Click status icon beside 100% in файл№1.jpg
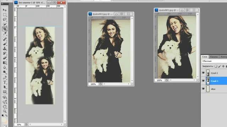Image resolution: width=227 pixels, height=127 pixels. pyautogui.click(x=167, y=80)
